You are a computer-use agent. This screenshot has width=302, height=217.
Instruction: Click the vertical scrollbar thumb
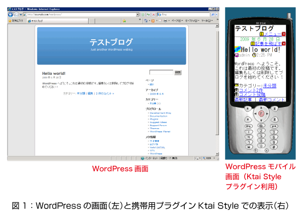point(217,83)
